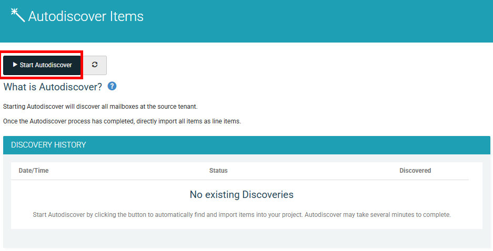The height and width of the screenshot is (251, 493).
Task: Click the What is Autodiscover? heading
Action: 53,87
